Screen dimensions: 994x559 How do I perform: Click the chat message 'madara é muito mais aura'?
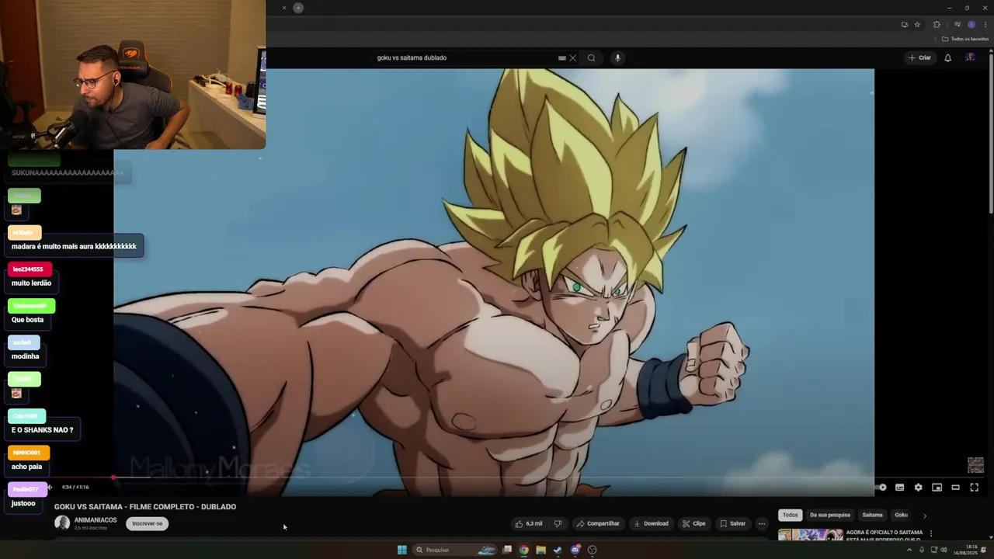pos(74,246)
